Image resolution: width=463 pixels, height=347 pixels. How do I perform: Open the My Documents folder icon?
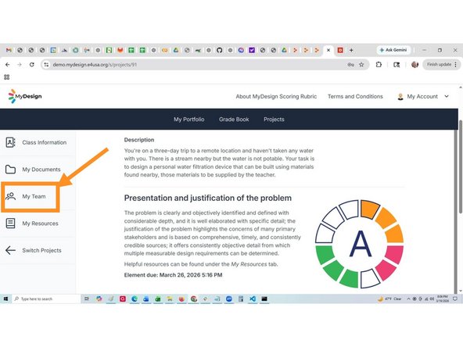(x=11, y=170)
